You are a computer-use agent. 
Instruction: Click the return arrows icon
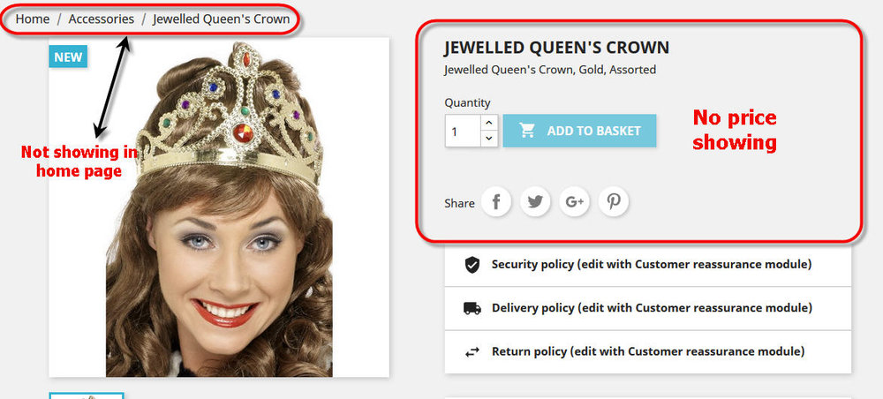[472, 352]
